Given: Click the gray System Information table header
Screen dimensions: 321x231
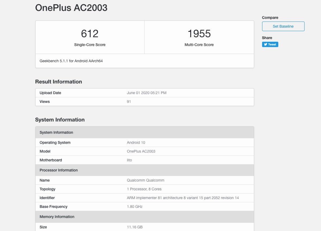Looking at the screenshot, I should tap(145, 132).
